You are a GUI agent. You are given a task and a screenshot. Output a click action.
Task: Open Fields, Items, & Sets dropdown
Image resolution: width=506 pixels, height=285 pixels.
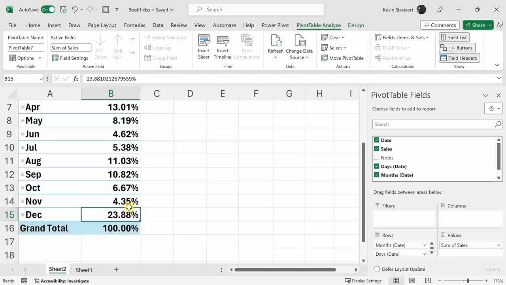pyautogui.click(x=402, y=37)
